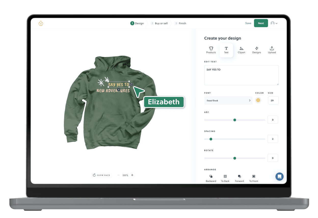Expand the account avatar menu

tap(274, 23)
